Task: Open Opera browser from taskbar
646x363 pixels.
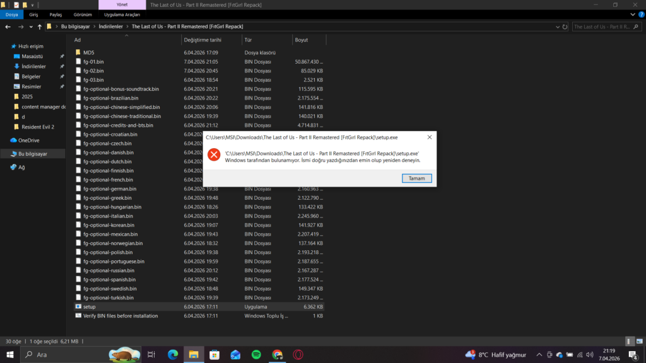Action: (x=298, y=354)
